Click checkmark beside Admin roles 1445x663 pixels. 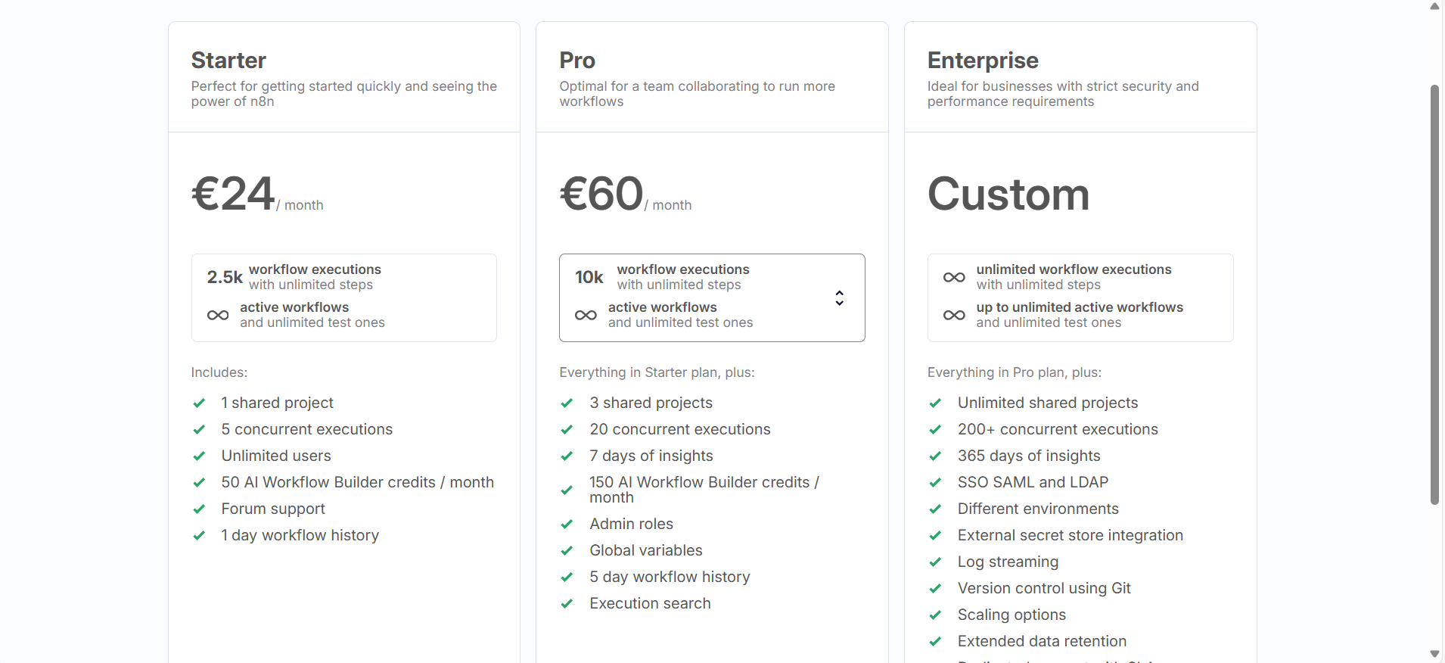point(567,524)
